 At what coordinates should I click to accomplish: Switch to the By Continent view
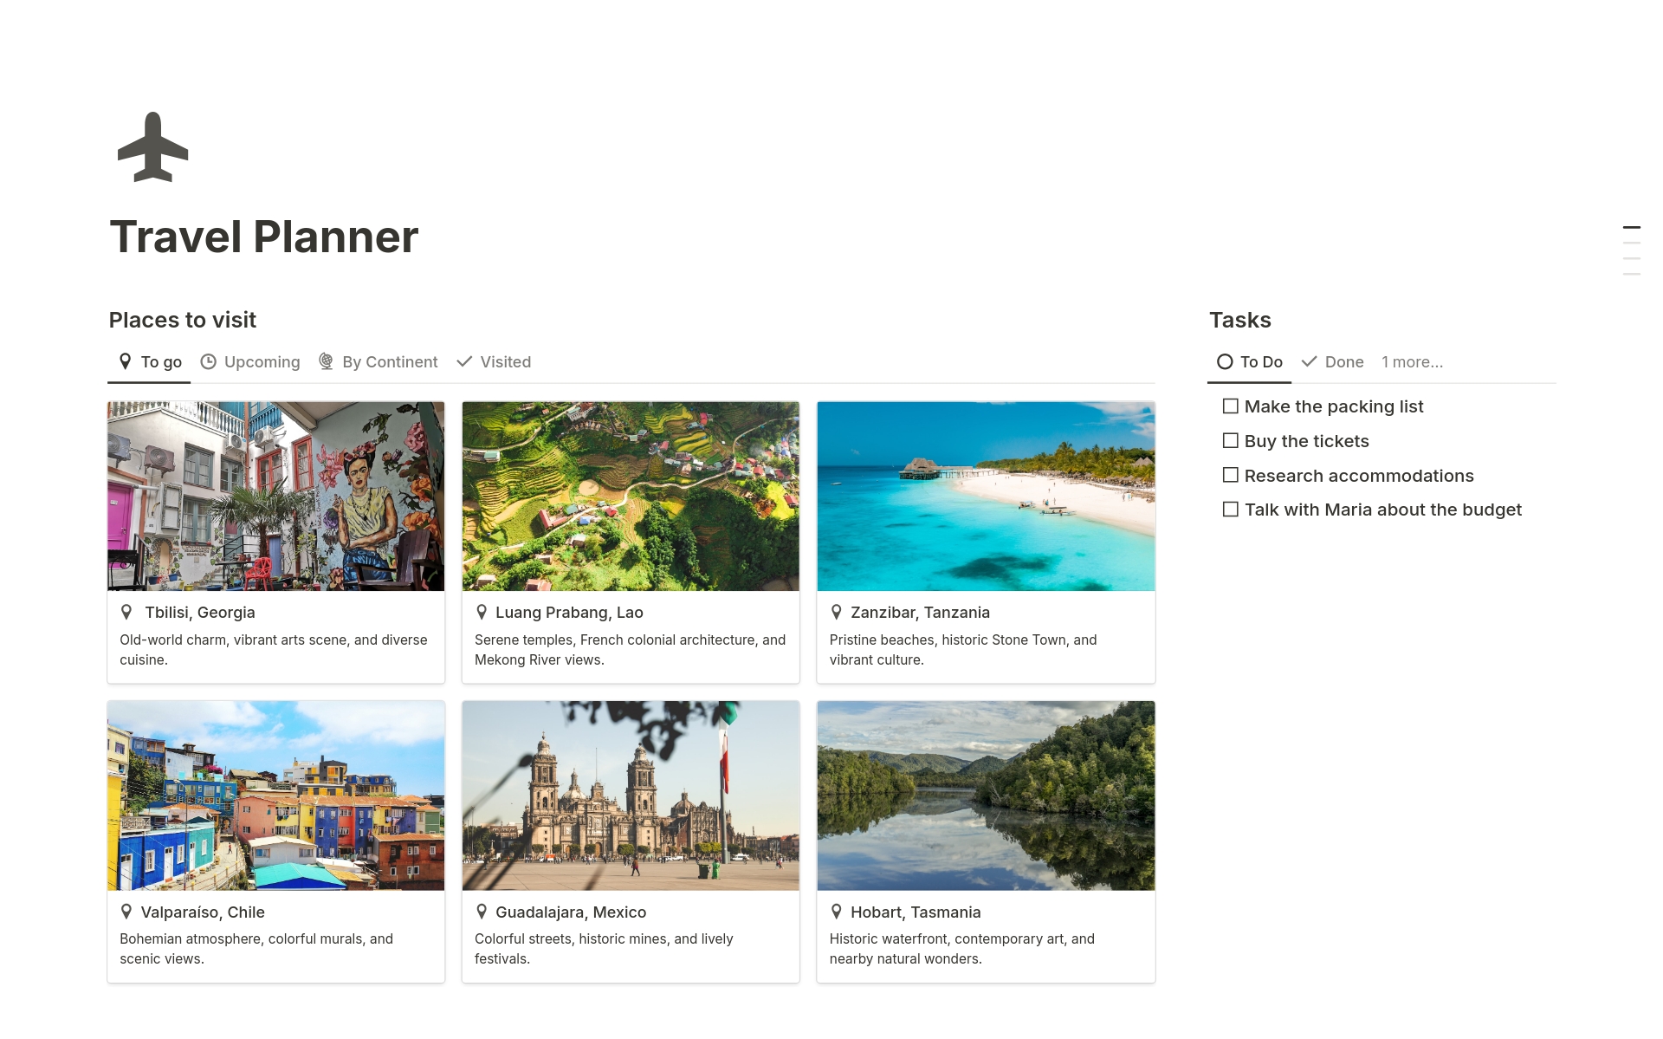click(379, 362)
